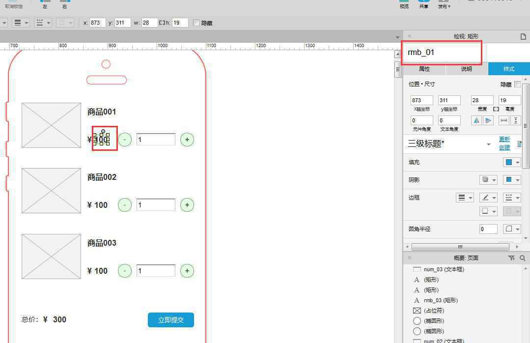Screen dimensions: 530x343
Task: Toggle aspect ratio lock in top toolbar
Action: click(x=162, y=23)
